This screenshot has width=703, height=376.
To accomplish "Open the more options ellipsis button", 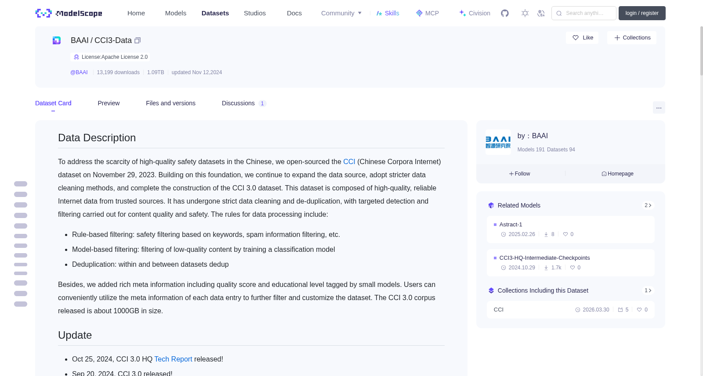I will (x=659, y=107).
